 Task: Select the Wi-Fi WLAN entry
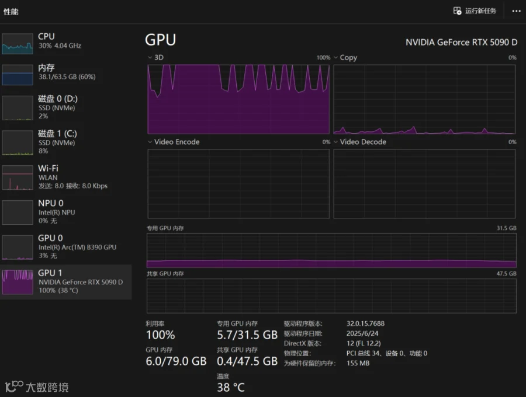65,177
